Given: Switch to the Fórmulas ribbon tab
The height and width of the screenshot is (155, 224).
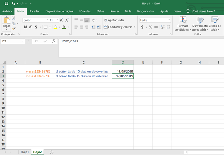Looking at the screenshot, I should click(x=85, y=12).
